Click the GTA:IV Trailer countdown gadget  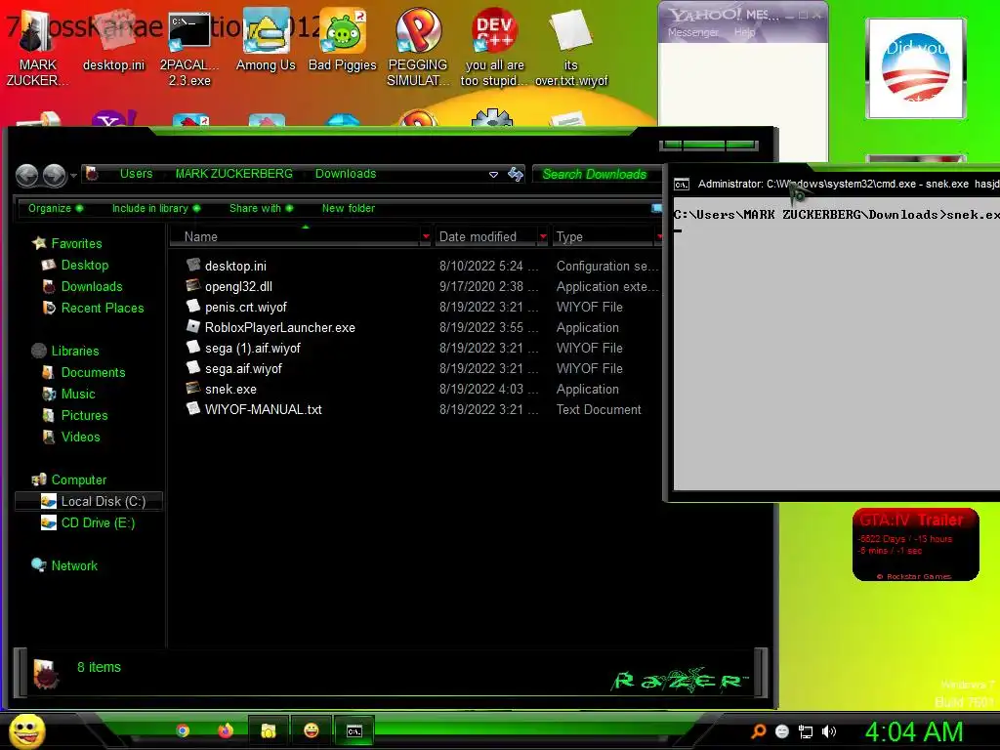915,544
